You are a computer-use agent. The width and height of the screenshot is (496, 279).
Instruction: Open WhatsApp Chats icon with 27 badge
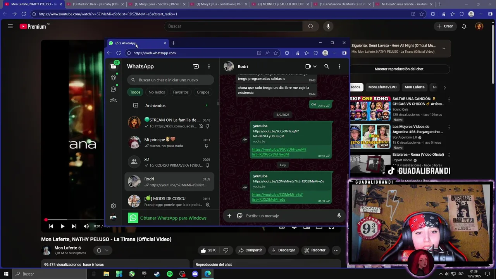(x=114, y=66)
